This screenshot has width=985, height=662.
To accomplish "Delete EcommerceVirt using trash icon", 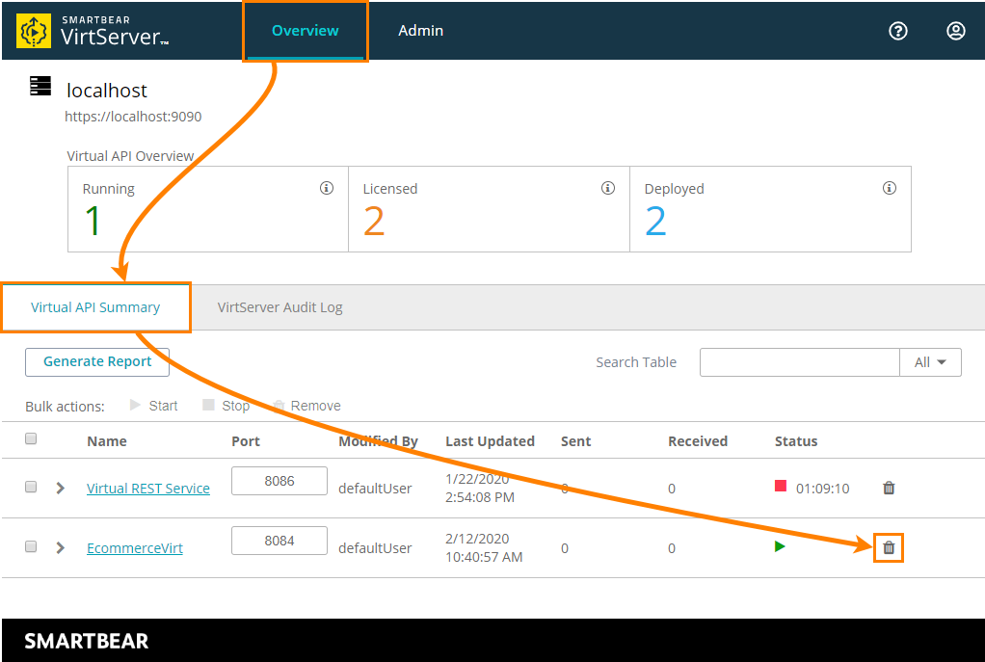I will [889, 547].
